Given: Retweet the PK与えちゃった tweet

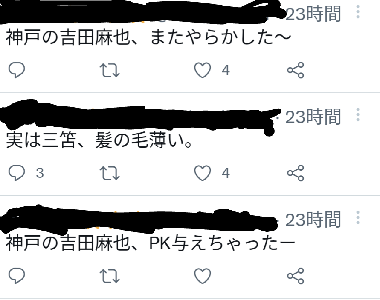Looking at the screenshot, I should 110,276.
